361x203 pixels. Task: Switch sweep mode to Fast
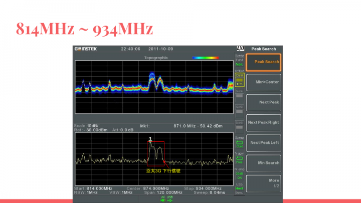coord(239,60)
